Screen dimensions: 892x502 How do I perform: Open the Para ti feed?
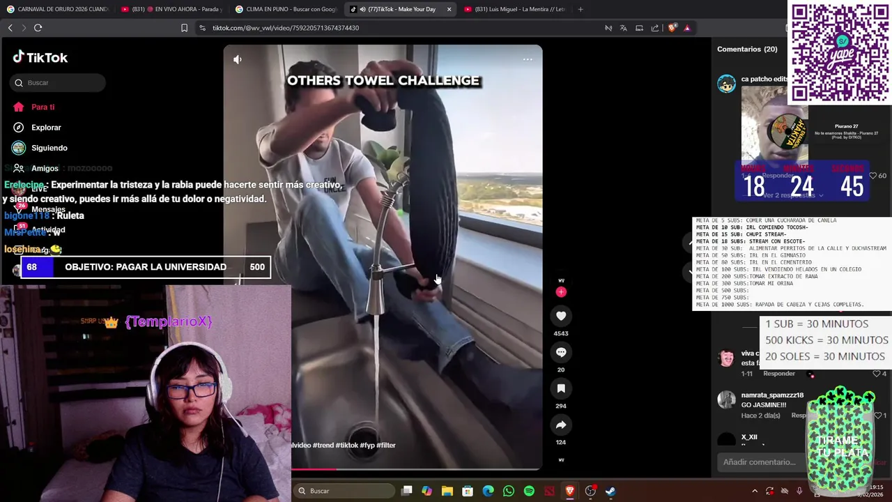click(43, 107)
